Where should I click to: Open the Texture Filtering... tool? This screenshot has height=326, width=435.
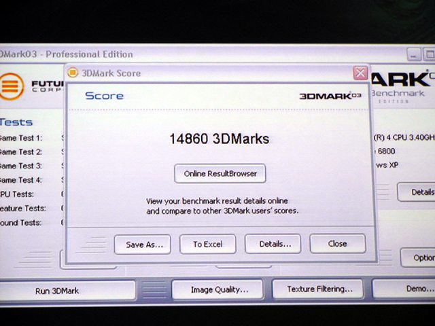[319, 289]
